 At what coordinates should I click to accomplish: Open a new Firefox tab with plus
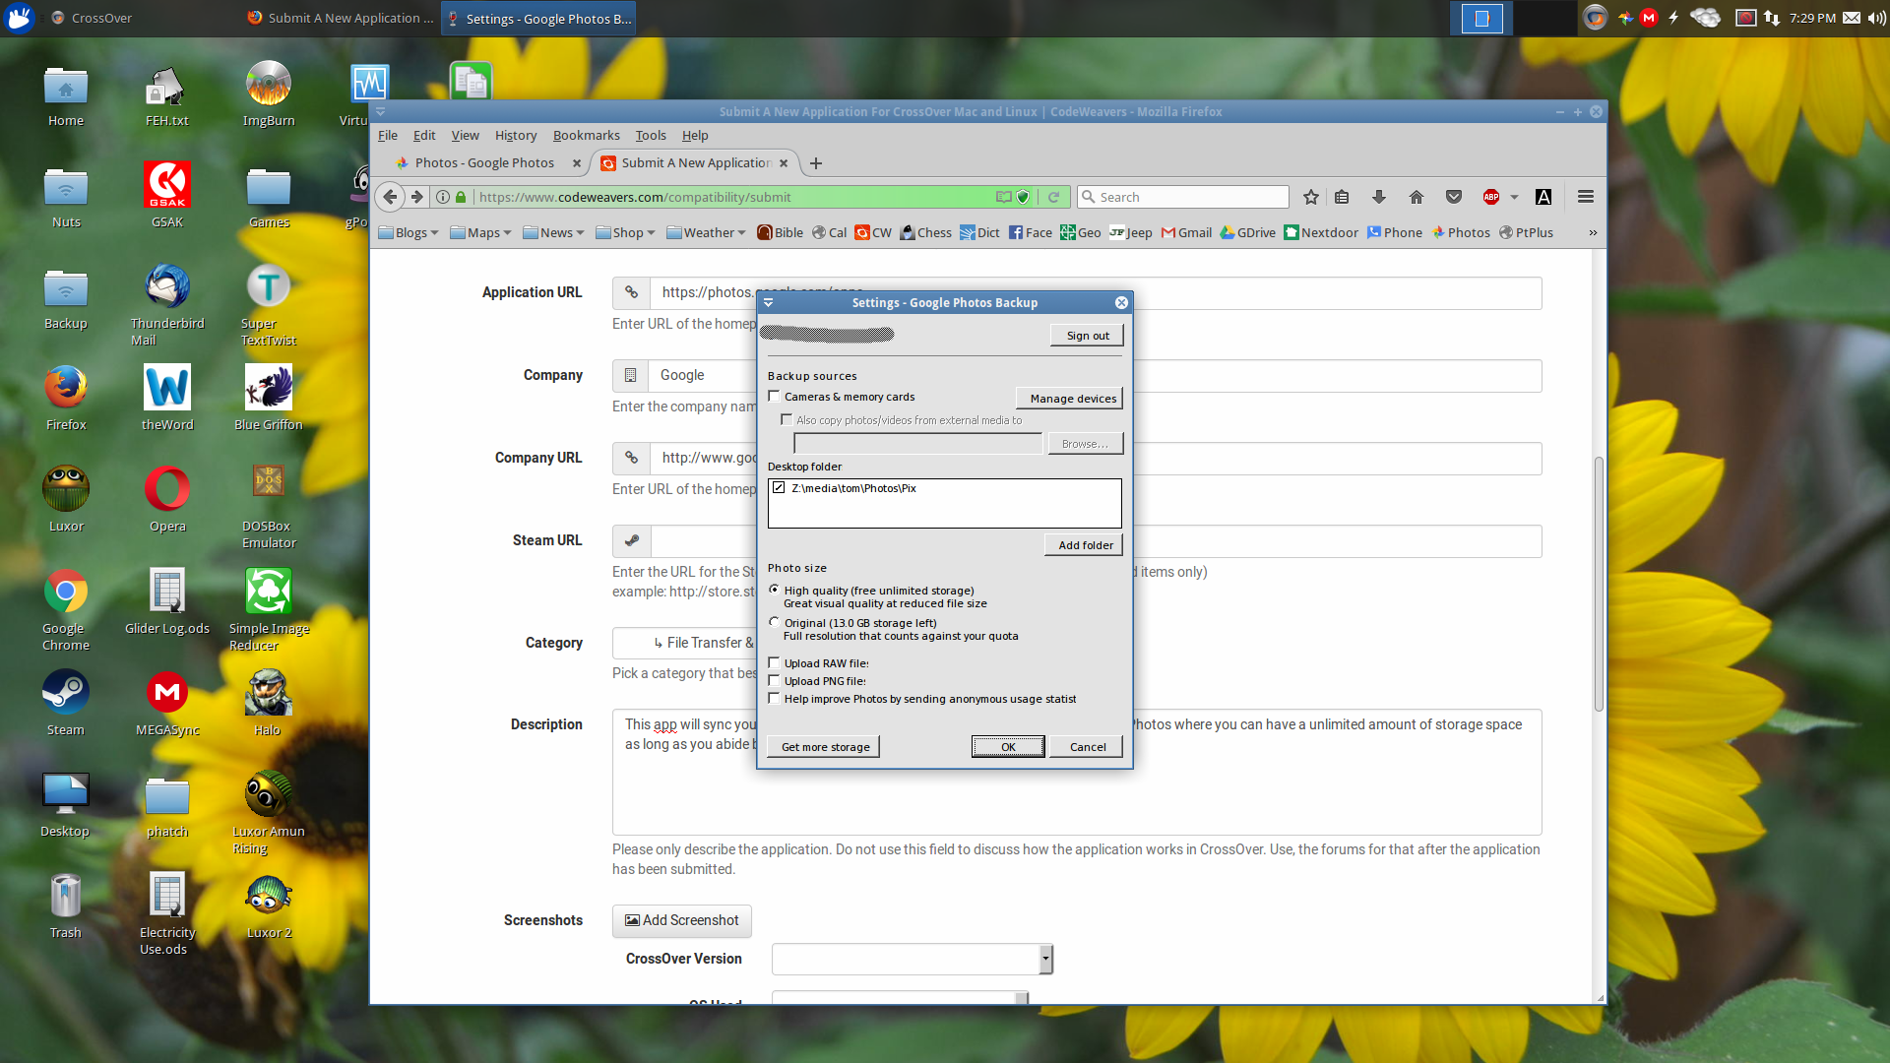816,163
